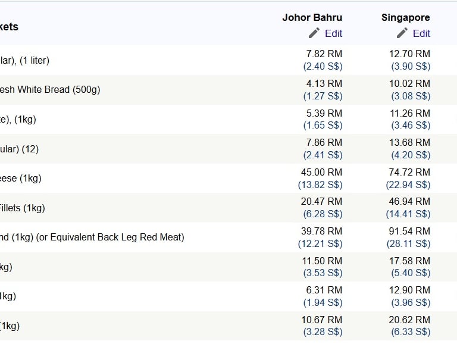Click the 20.47 RM fillets price

click(x=321, y=201)
